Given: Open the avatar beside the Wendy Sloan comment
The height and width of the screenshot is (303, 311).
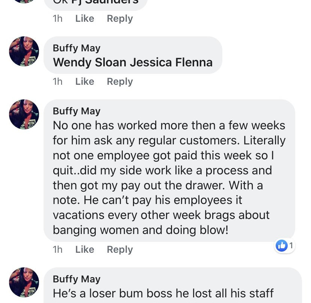Looking at the screenshot, I should pyautogui.click(x=24, y=51).
